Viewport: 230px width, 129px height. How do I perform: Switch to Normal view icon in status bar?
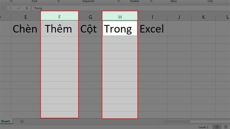tap(217, 127)
